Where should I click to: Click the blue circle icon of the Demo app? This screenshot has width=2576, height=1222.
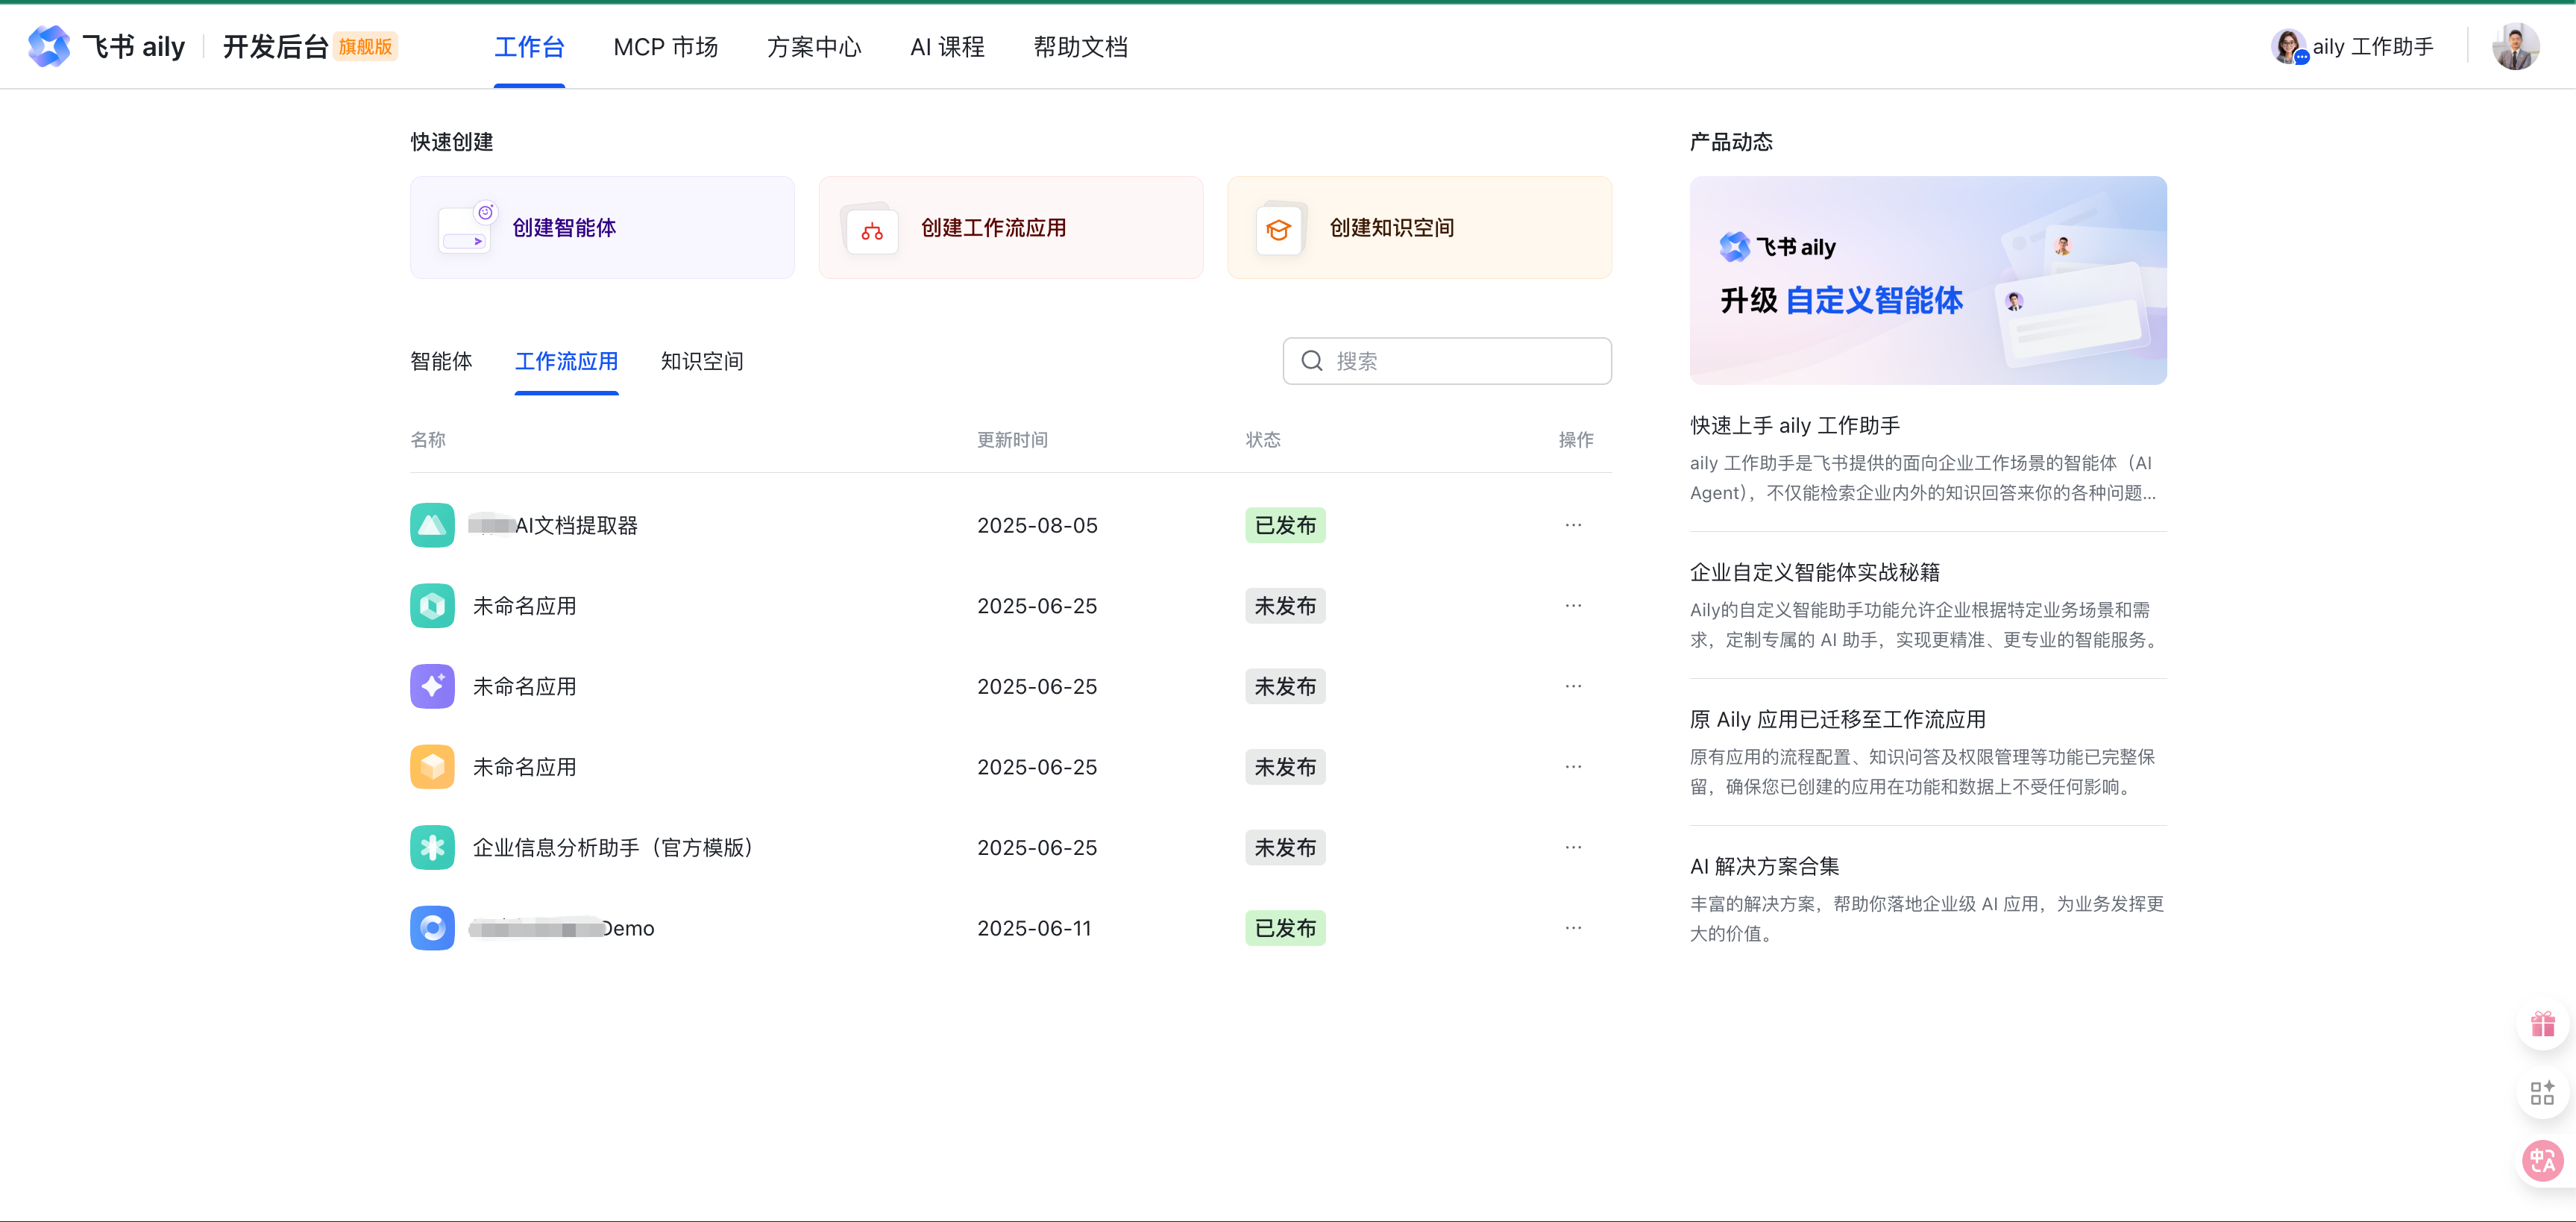tap(432, 928)
